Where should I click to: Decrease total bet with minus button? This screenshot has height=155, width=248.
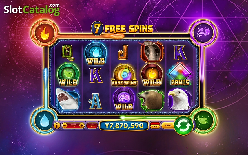pos(65,126)
